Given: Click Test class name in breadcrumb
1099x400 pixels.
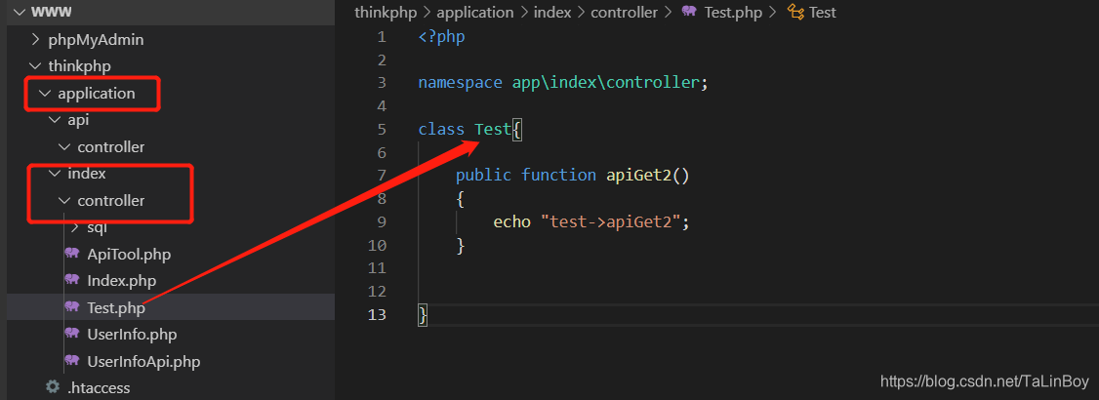Looking at the screenshot, I should pos(822,13).
